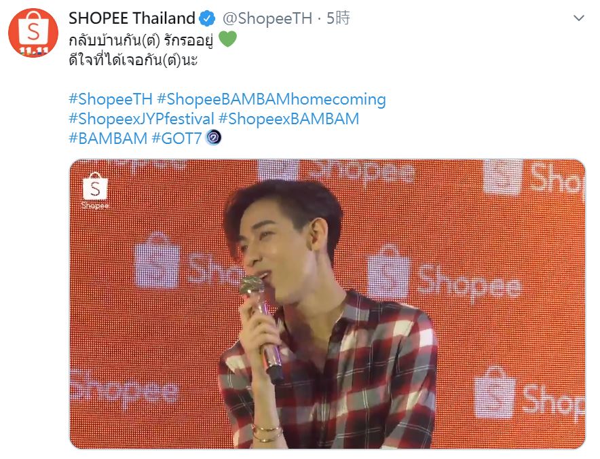This screenshot has width=600, height=459.
Task: Click the Shopee watermark logo in video
Action: (x=95, y=191)
